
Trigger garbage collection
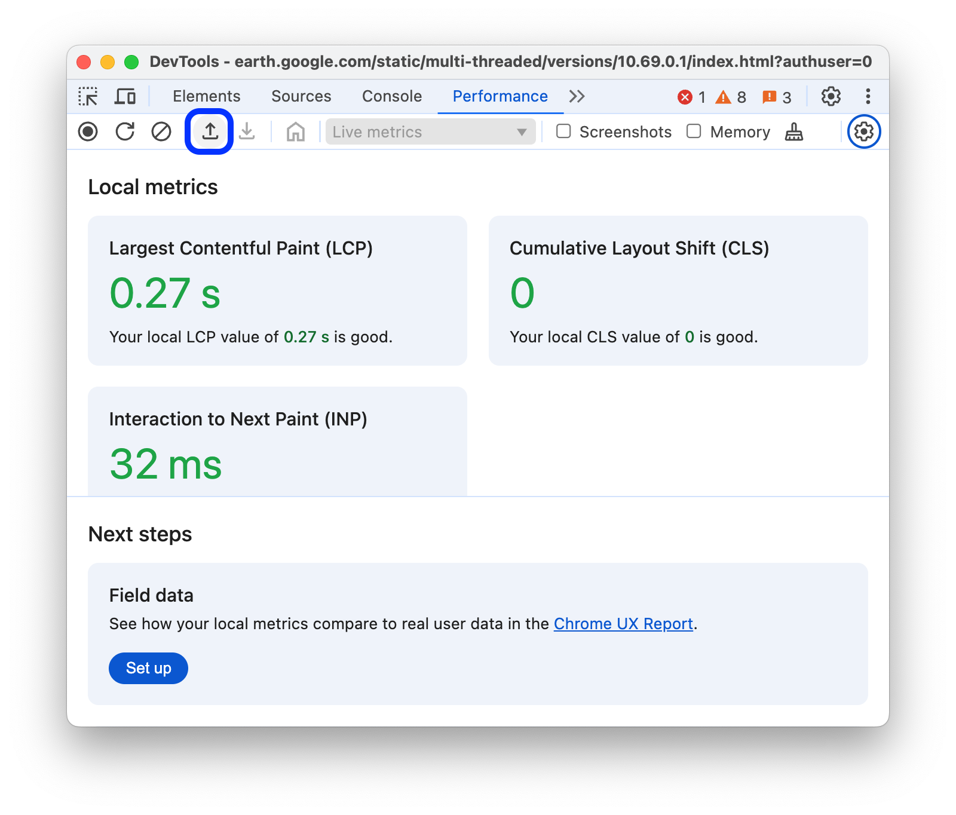(x=793, y=132)
